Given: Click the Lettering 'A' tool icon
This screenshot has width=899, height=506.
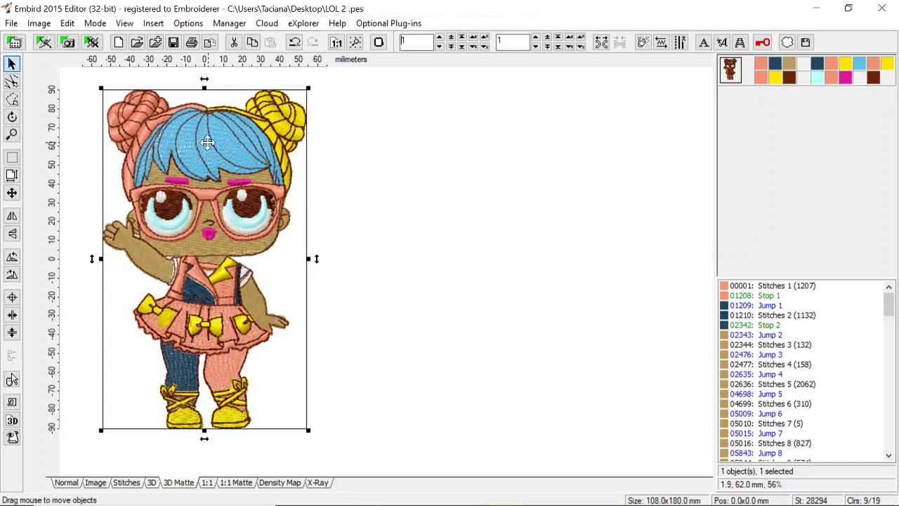Looking at the screenshot, I should point(703,43).
